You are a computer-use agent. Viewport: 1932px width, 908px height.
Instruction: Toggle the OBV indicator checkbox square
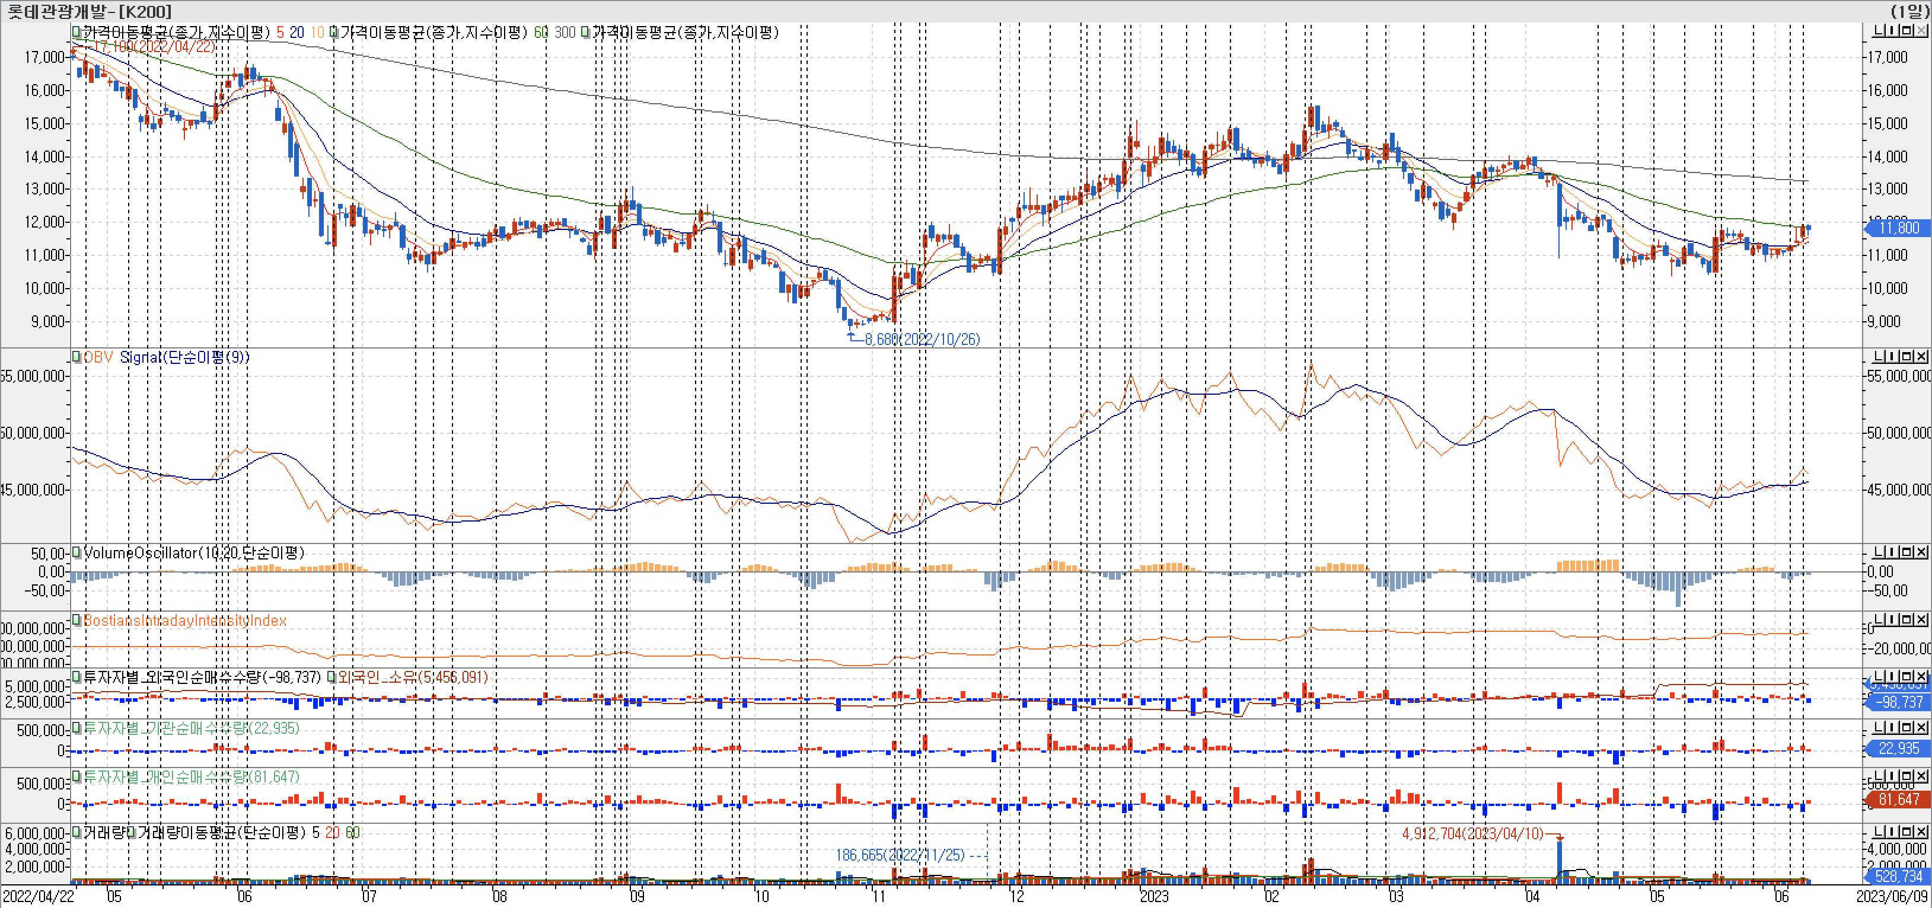click(x=76, y=357)
